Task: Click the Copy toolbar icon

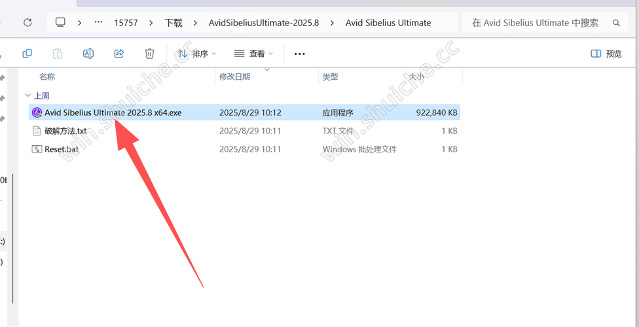Action: [x=27, y=54]
